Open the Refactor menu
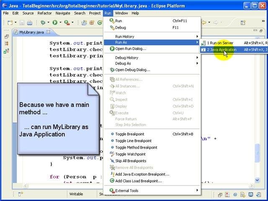The image size is (268, 201). tap(44, 13)
